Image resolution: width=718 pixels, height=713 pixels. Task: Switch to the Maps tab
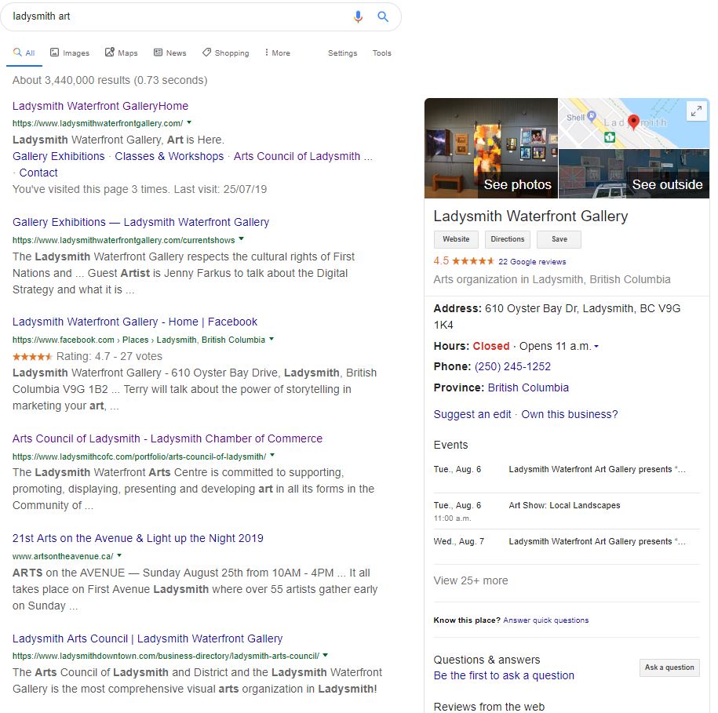122,53
